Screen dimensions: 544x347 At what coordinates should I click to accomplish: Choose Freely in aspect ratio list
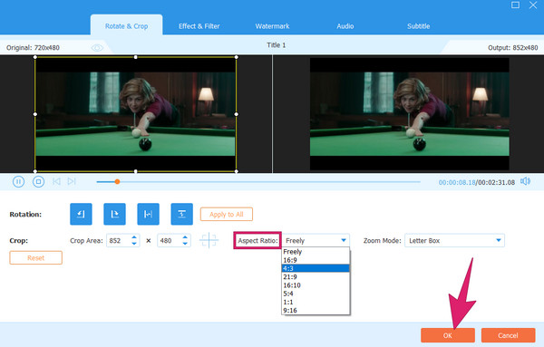tap(316, 252)
